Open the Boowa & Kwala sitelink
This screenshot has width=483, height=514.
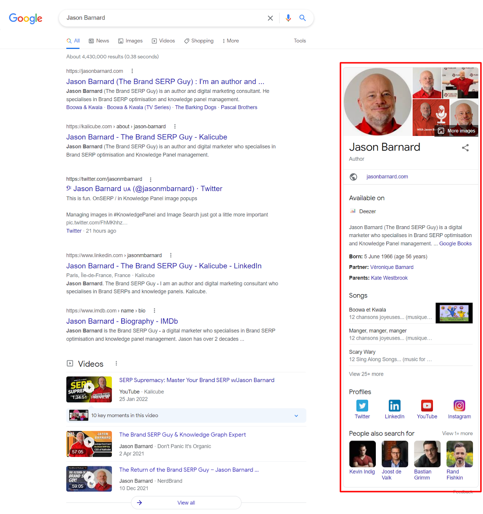tap(84, 107)
